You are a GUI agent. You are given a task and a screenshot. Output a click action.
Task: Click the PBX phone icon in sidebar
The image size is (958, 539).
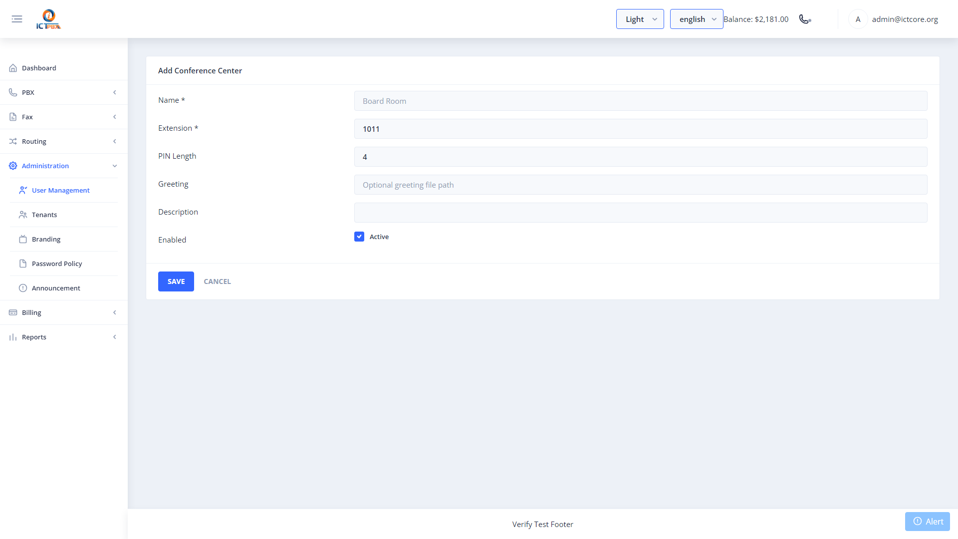tap(13, 92)
